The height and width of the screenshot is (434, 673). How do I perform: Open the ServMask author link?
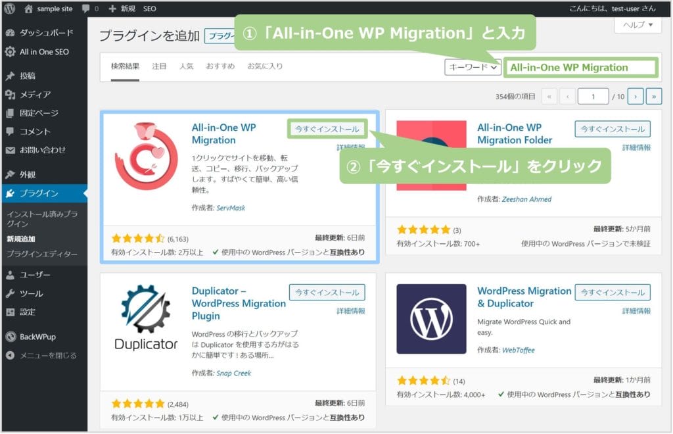click(x=231, y=208)
